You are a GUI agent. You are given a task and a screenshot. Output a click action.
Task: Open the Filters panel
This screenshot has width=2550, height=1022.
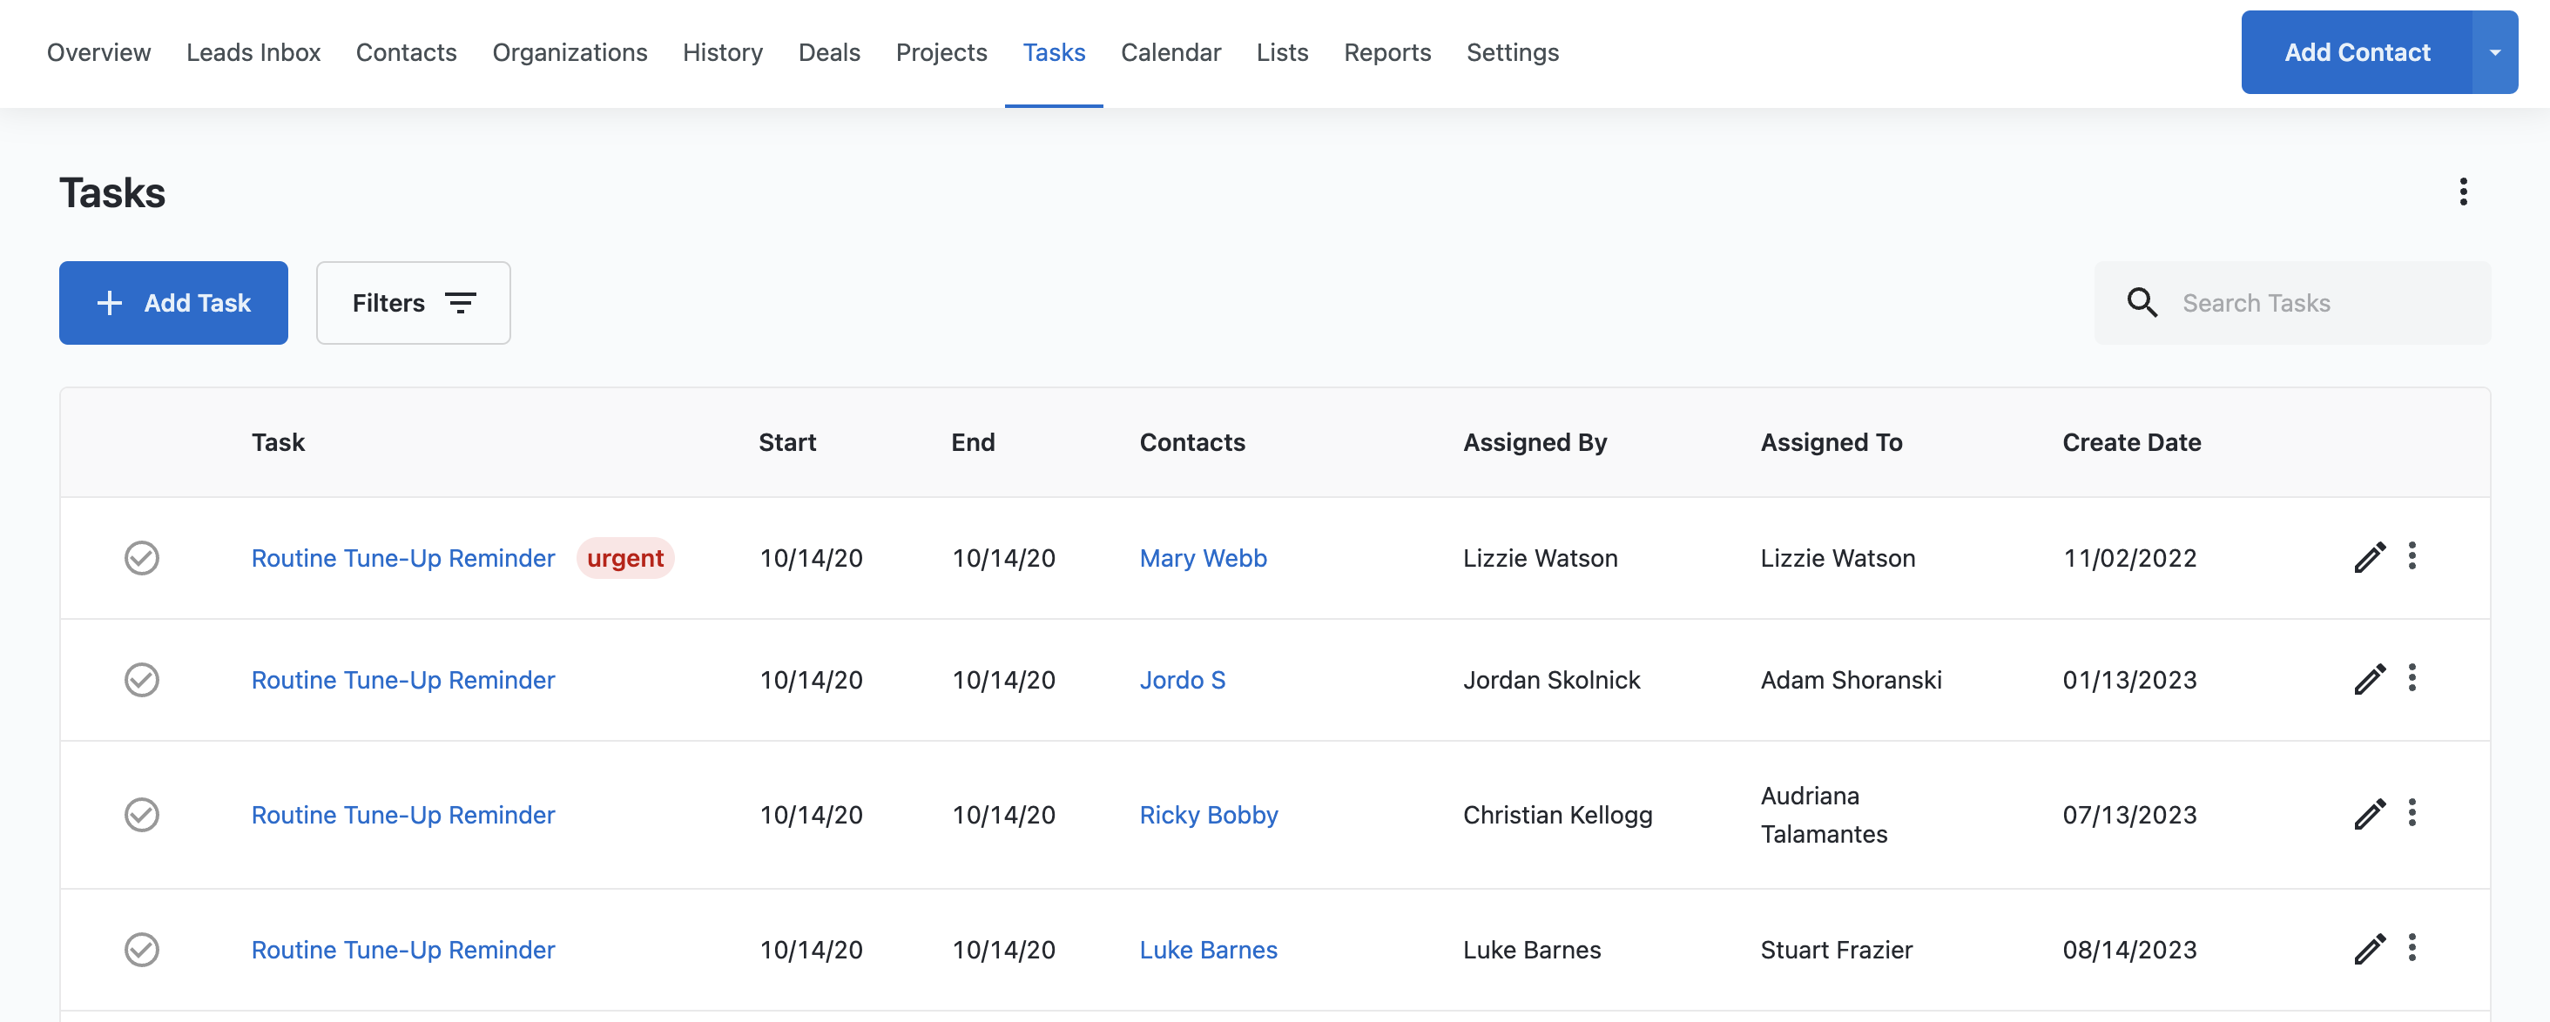click(413, 303)
